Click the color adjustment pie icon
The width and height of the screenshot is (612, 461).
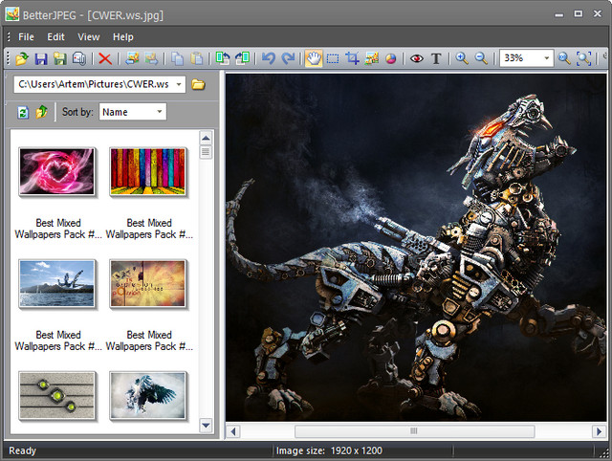(x=391, y=58)
